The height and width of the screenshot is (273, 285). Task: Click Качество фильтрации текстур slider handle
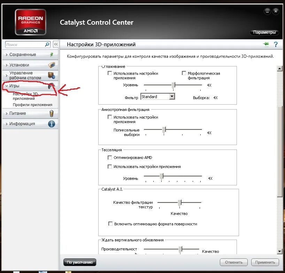[179, 203]
